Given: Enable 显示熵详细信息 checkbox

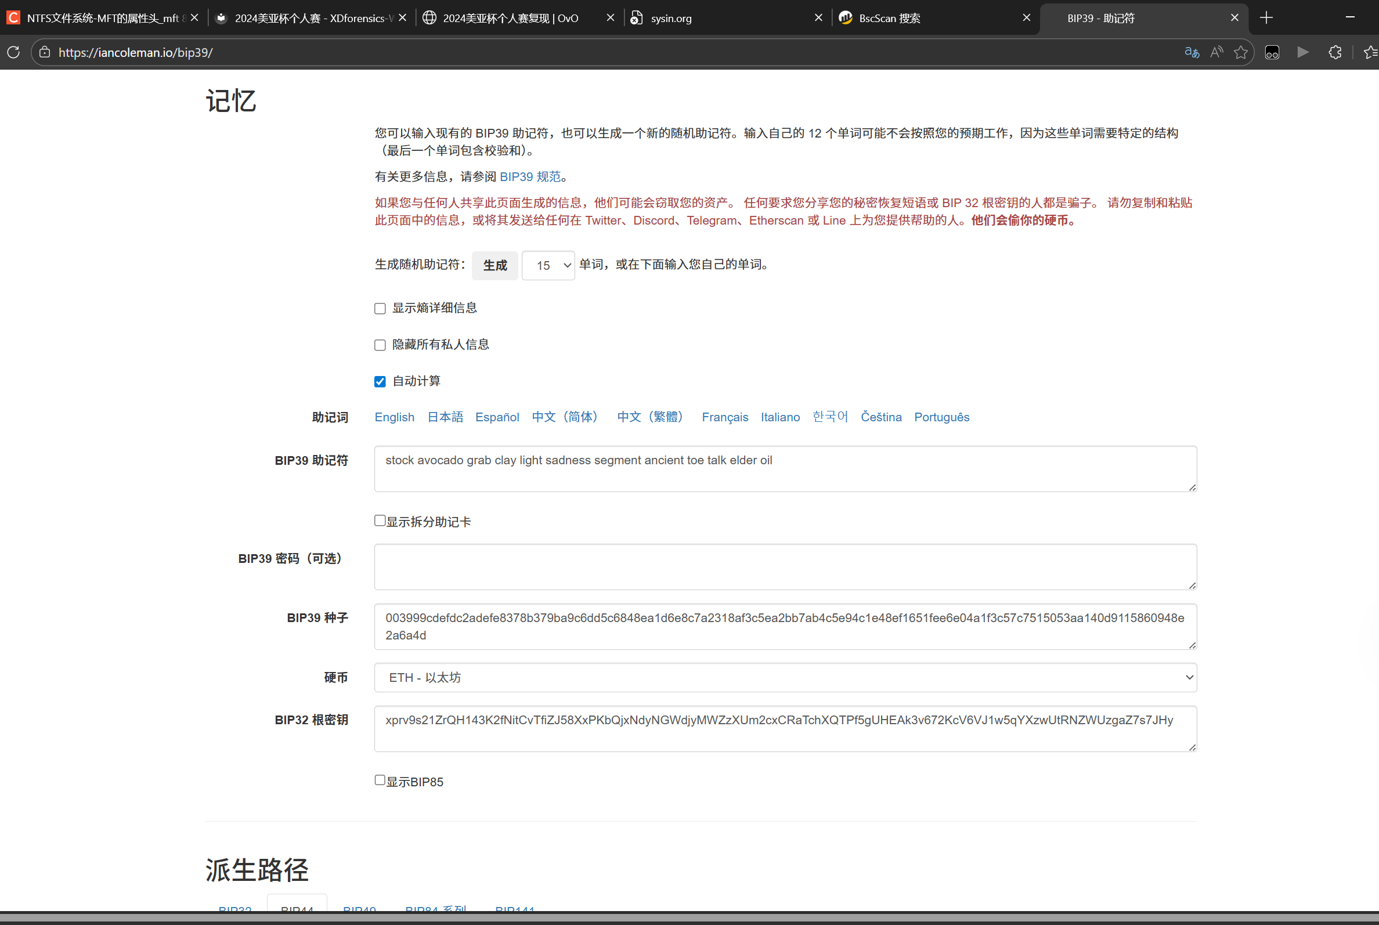Looking at the screenshot, I should (380, 309).
